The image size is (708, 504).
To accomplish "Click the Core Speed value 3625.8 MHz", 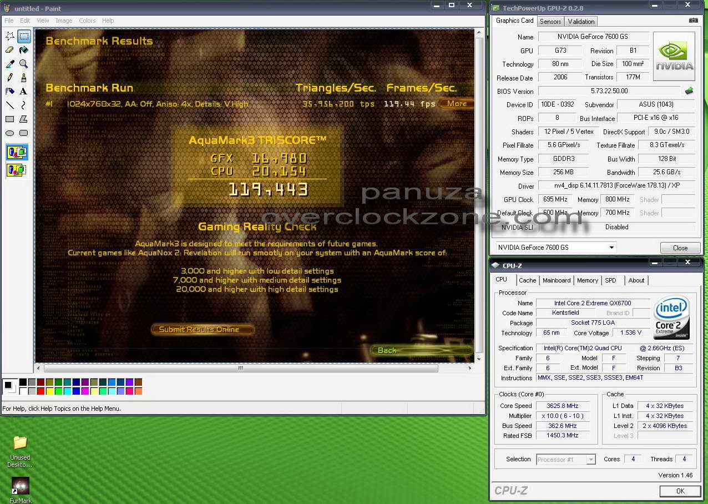I will [x=563, y=406].
